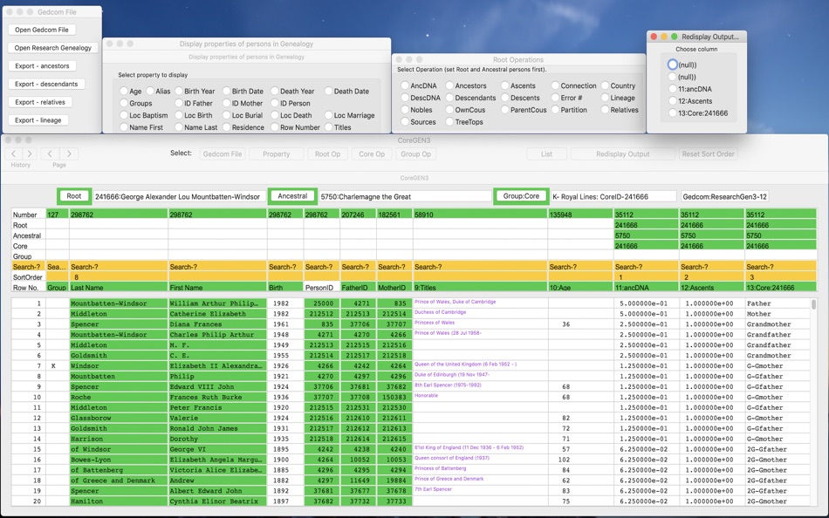Choose the Lineage root operation

(605, 98)
